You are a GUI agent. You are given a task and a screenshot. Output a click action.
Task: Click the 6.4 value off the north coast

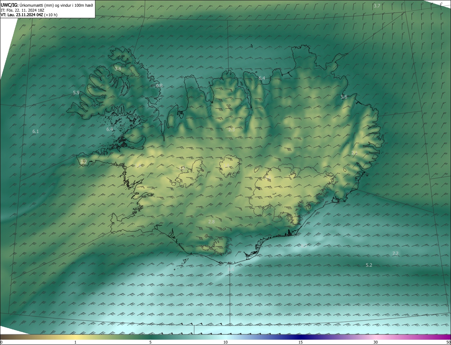pos(262,78)
